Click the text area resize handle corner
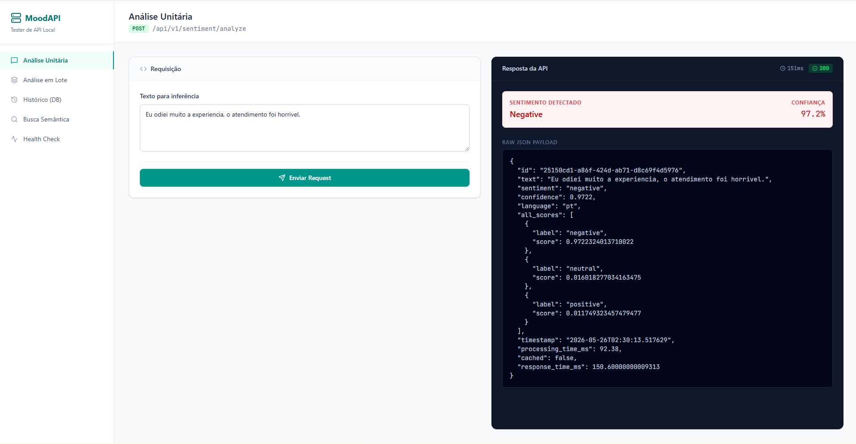The width and height of the screenshot is (856, 444). (x=467, y=149)
